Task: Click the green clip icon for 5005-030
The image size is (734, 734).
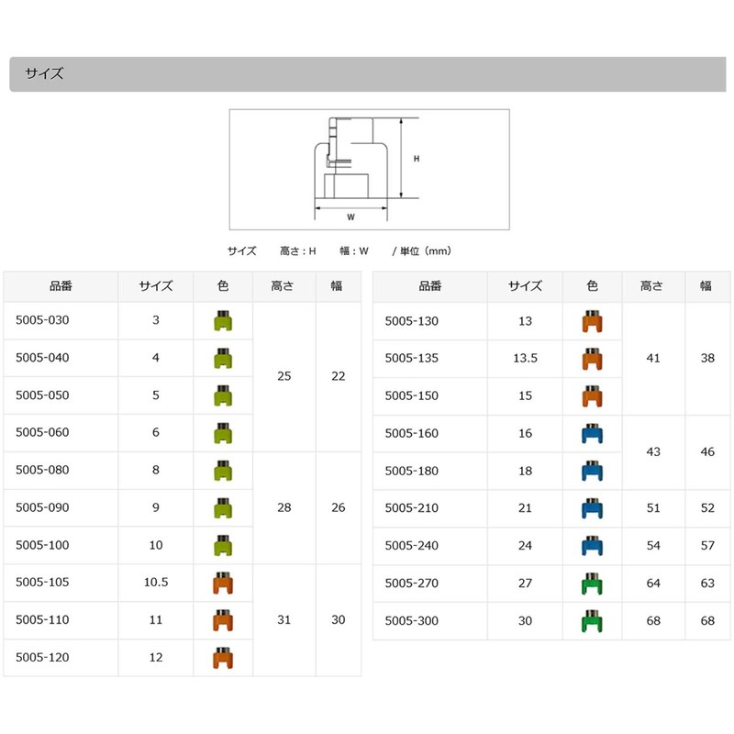Action: click(x=222, y=321)
